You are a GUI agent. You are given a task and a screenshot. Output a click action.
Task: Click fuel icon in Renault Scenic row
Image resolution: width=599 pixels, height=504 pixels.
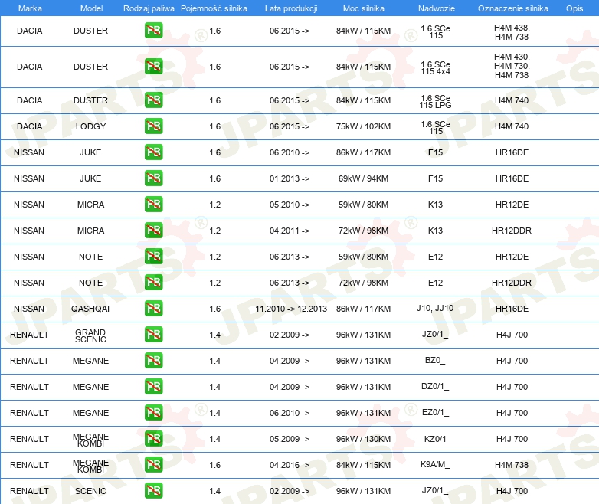[153, 491]
